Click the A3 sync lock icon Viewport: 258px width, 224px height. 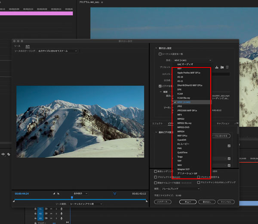46,218
